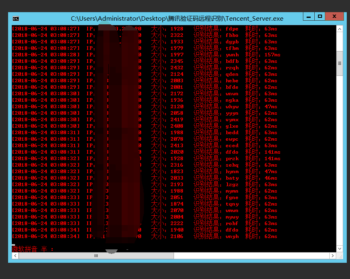This screenshot has width=350, height=279.
Task: Click the recognition result 'robf'
Action: click(232, 223)
